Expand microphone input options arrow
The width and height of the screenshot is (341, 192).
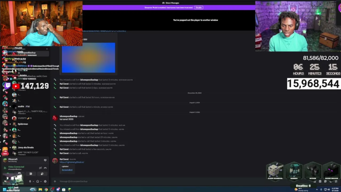tap(33, 181)
